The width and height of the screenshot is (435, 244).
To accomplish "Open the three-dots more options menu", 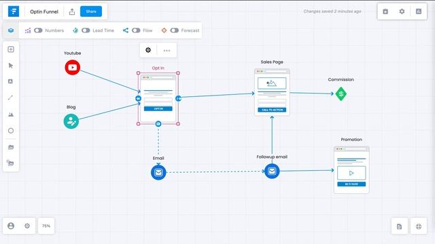I will pos(167,51).
